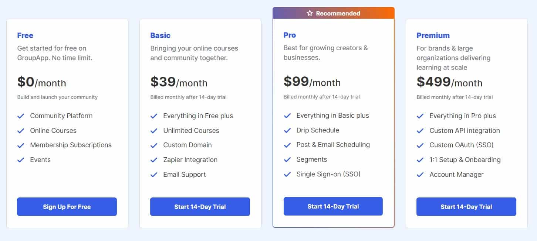Viewport: 537px width, 241px height.
Task: Select the checkmark beside Zapier Integration
Action: pos(154,160)
